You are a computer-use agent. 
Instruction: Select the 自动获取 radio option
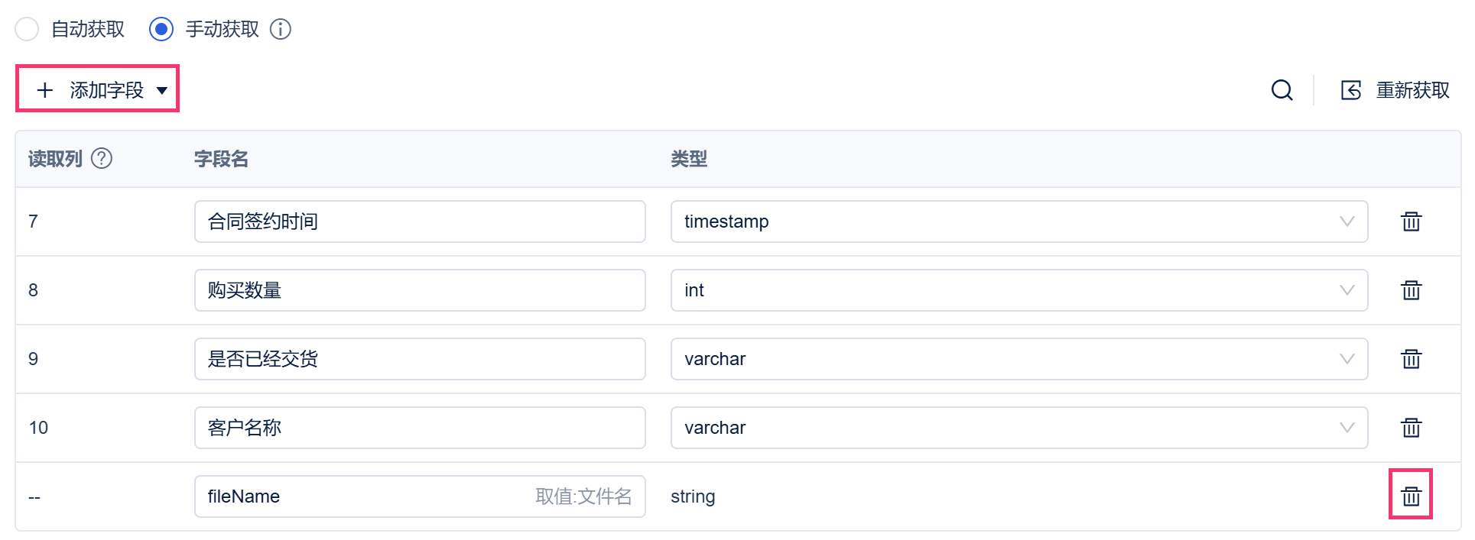27,29
